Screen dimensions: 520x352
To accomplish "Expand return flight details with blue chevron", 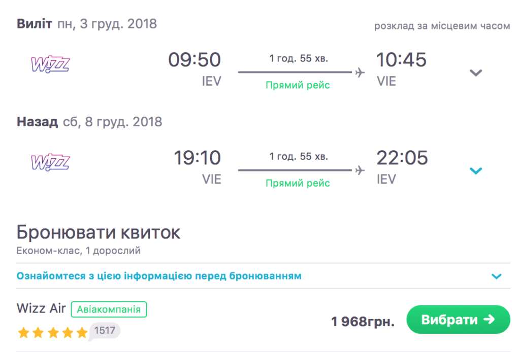I will coord(476,171).
